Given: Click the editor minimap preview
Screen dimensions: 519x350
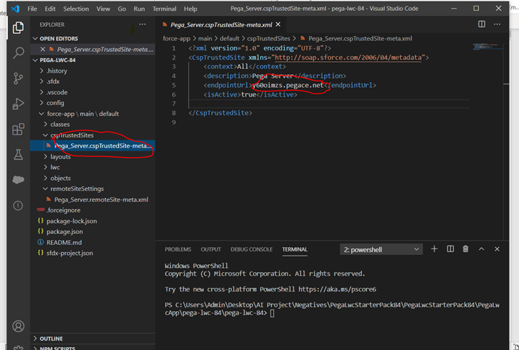Looking at the screenshot, I should (487, 47).
